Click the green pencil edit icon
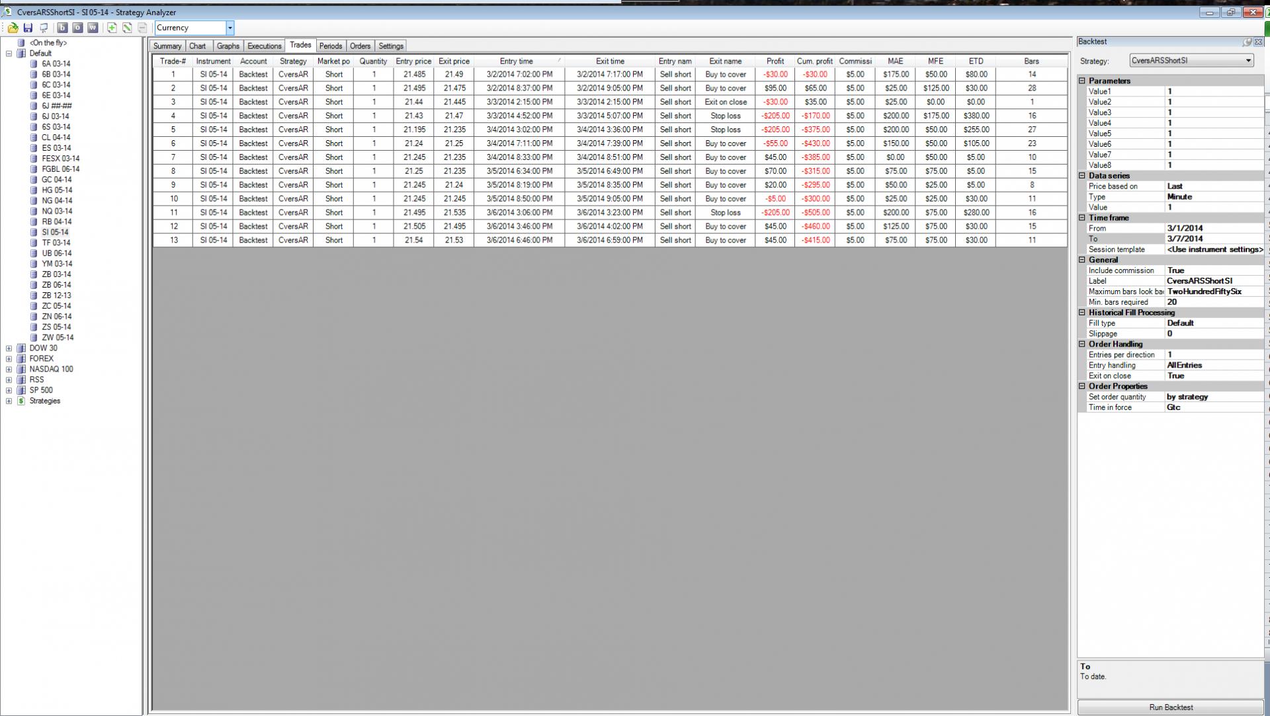Screen dimensions: 1270x716 pyautogui.click(x=127, y=28)
